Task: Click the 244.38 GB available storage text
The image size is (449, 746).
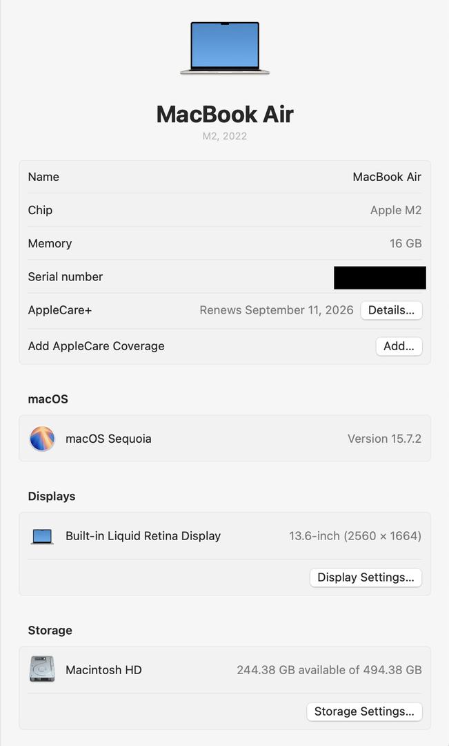Action: [x=329, y=670]
